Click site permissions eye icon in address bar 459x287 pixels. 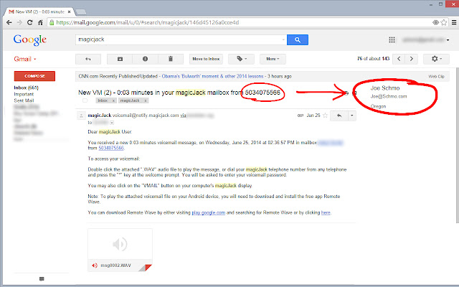(435, 22)
